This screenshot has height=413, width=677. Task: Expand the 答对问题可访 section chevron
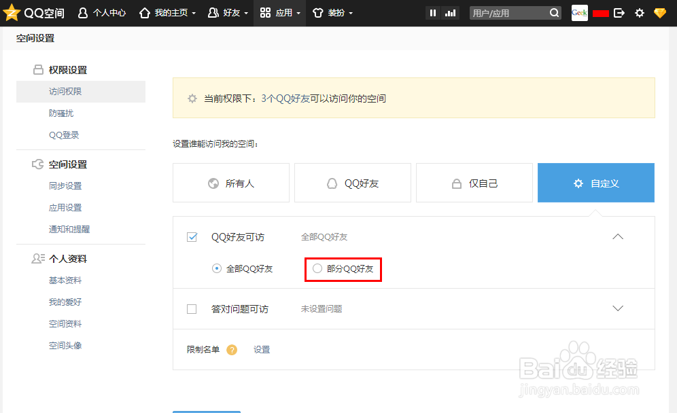(618, 308)
